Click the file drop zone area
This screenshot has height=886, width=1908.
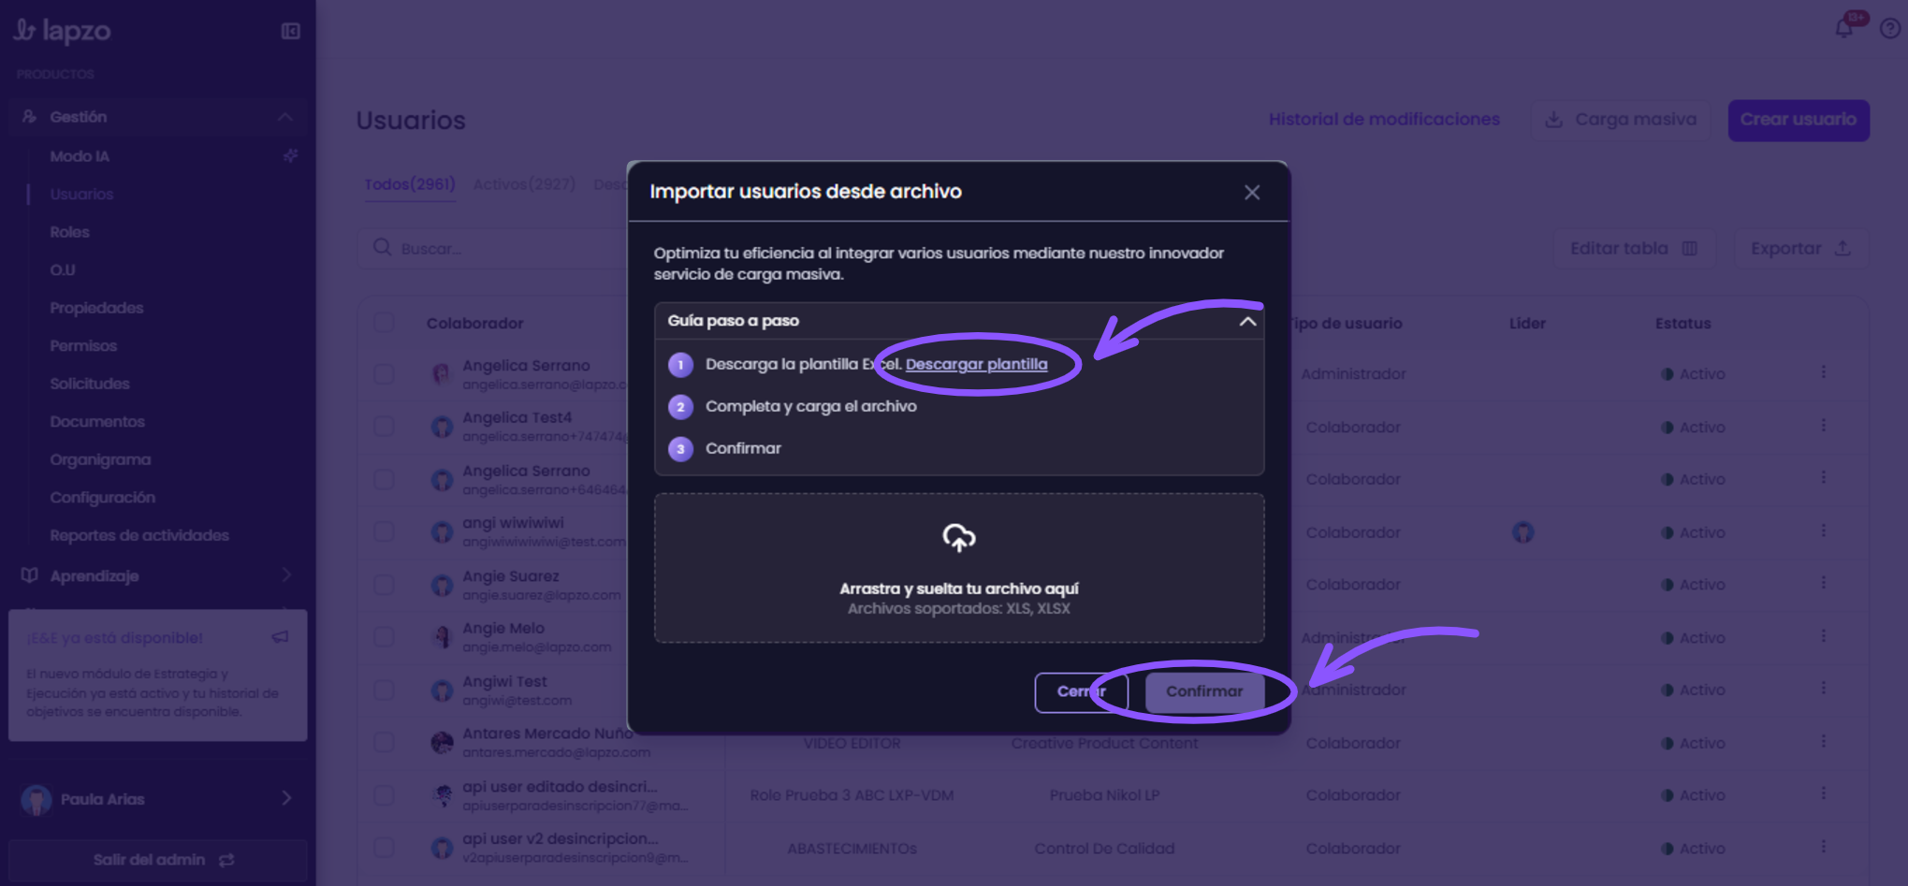(x=959, y=568)
